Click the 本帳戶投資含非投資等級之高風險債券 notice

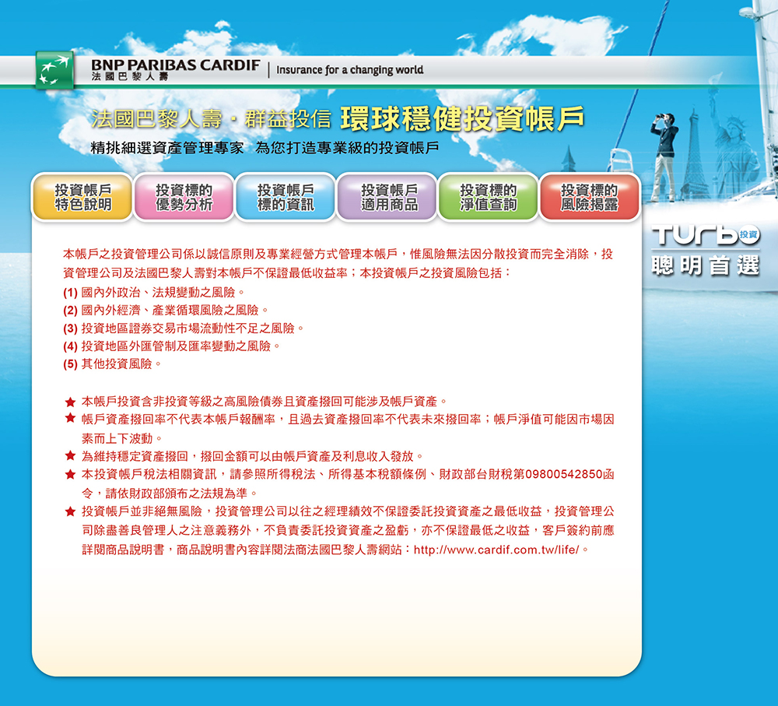pos(257,401)
